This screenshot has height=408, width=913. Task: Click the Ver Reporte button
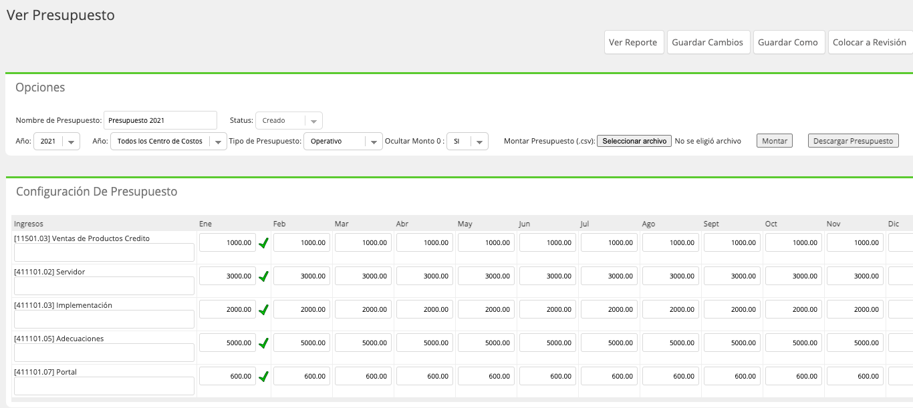634,42
